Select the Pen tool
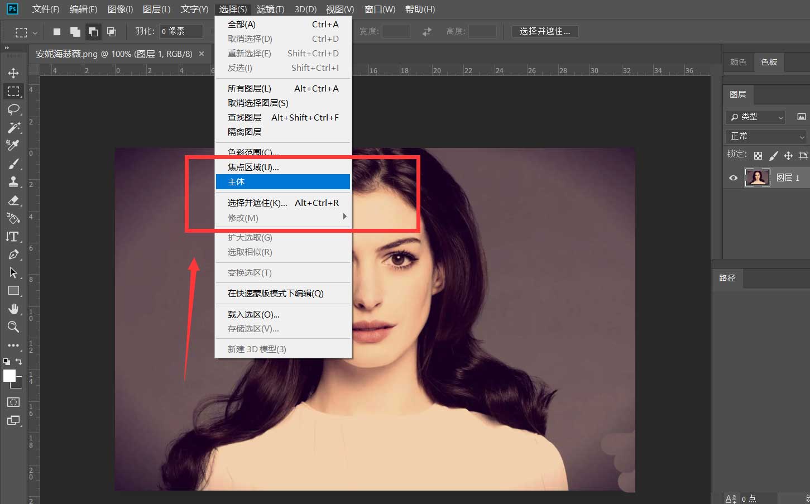Screen dimensions: 810x504 (13, 255)
